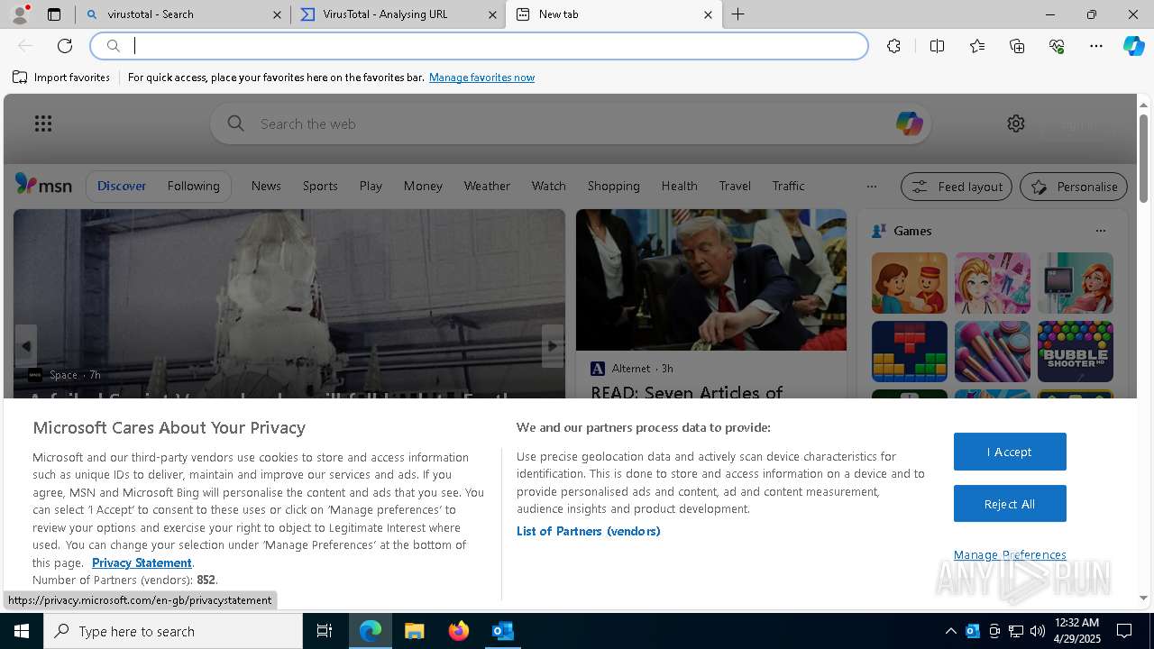Image resolution: width=1154 pixels, height=649 pixels.
Task: Open the Travel category
Action: point(735,186)
